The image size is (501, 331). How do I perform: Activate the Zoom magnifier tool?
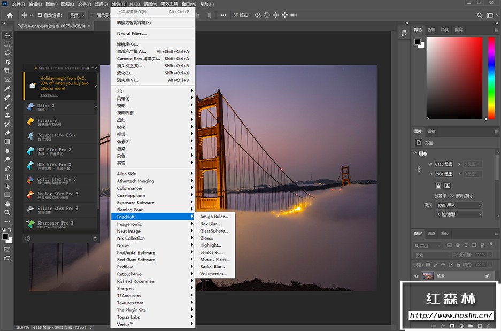coord(7,212)
